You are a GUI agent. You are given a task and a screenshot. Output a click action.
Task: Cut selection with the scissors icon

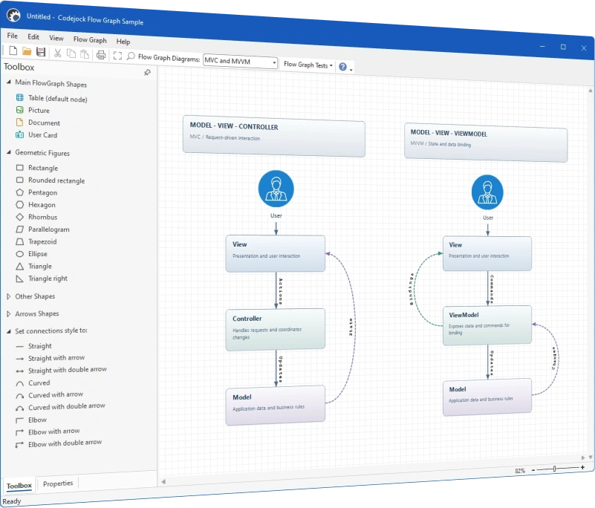(58, 53)
